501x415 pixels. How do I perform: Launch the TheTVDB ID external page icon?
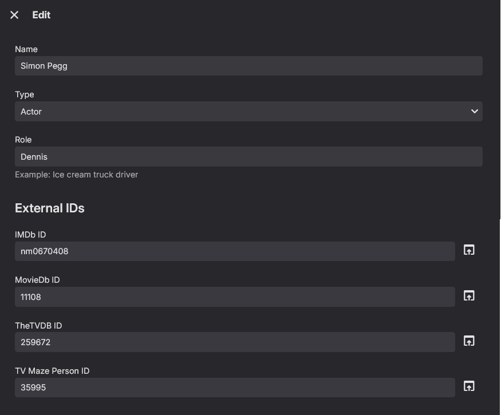coord(469,341)
